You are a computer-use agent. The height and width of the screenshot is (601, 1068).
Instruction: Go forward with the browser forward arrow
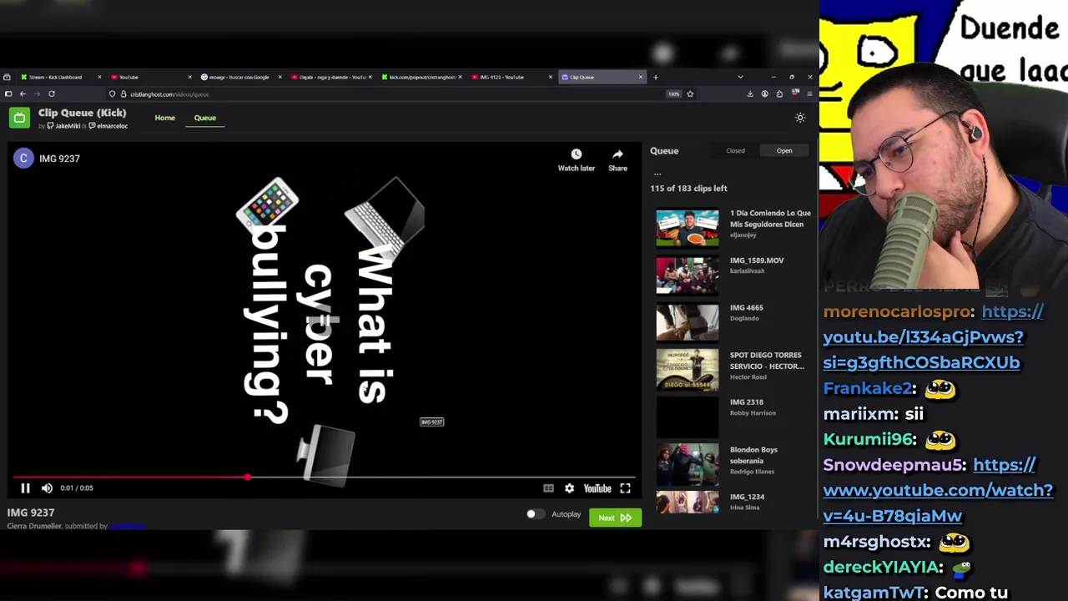37,94
